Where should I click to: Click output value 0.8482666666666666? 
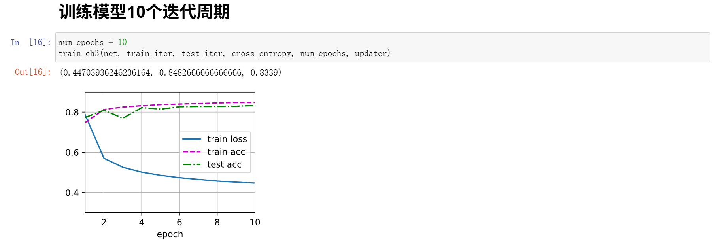click(200, 72)
